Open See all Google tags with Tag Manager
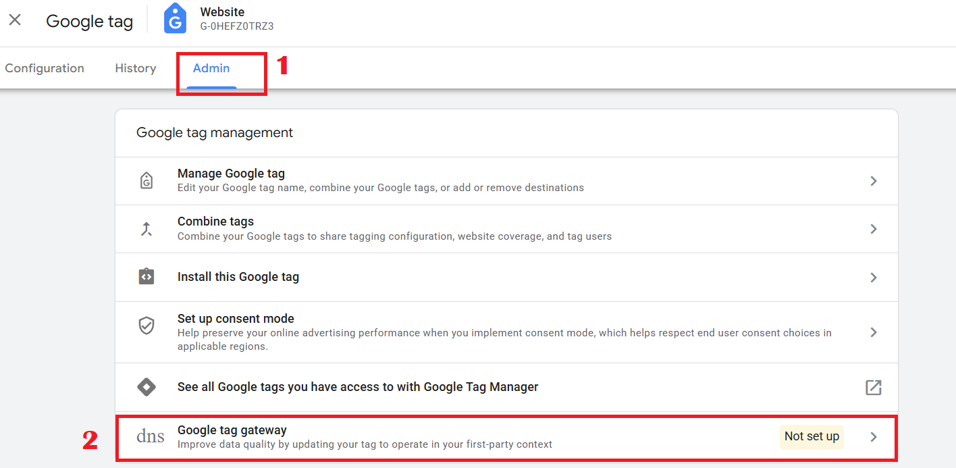956x468 pixels. [358, 387]
